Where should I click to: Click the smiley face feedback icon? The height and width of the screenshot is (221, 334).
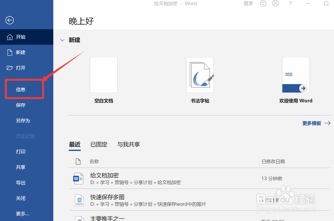(x=263, y=4)
